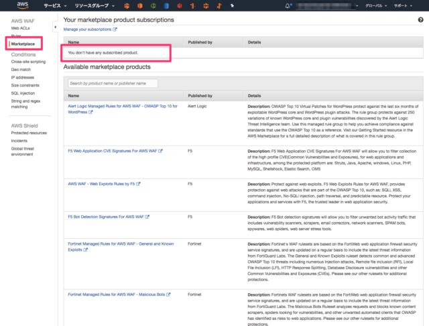
Task: Open String and regex matching
Action: point(25,104)
